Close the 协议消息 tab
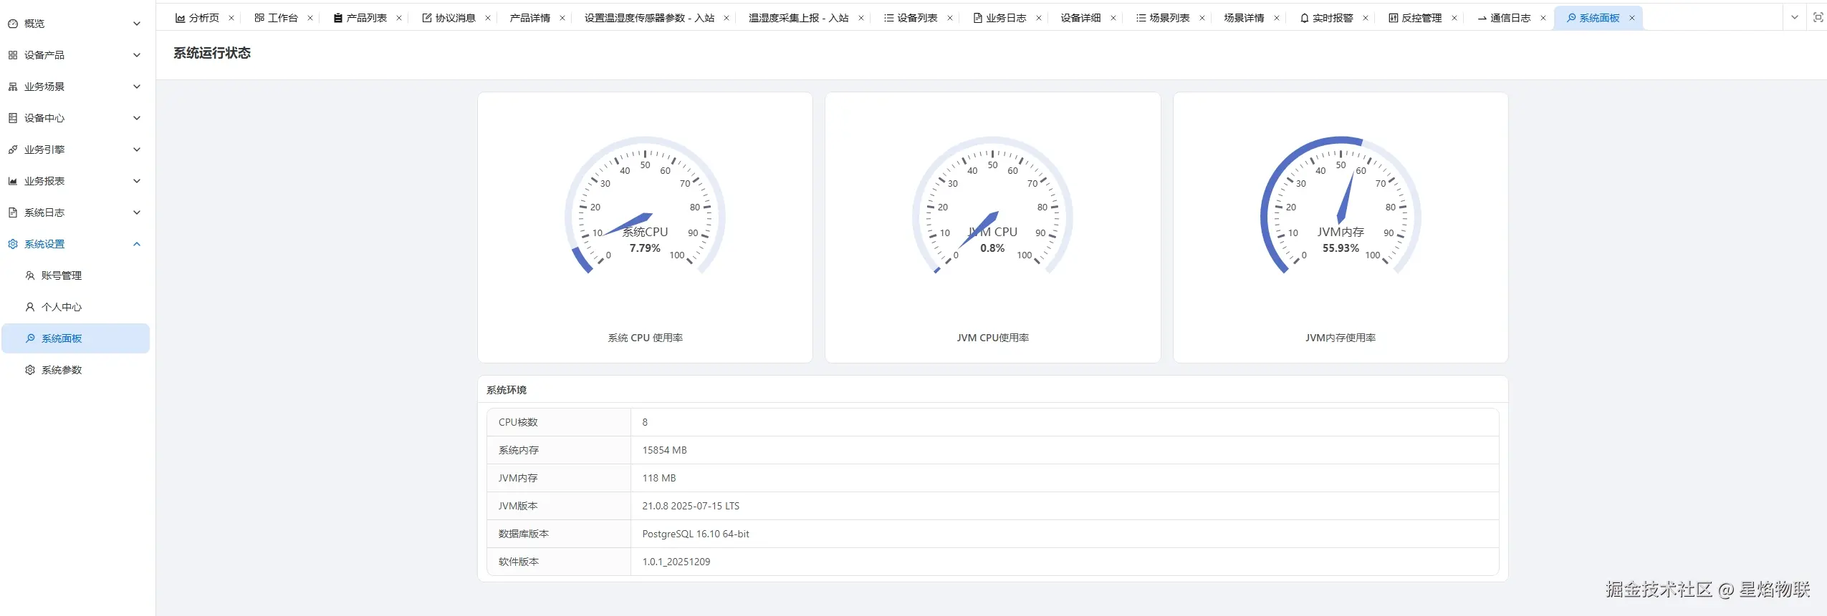The width and height of the screenshot is (1827, 616). pyautogui.click(x=488, y=18)
